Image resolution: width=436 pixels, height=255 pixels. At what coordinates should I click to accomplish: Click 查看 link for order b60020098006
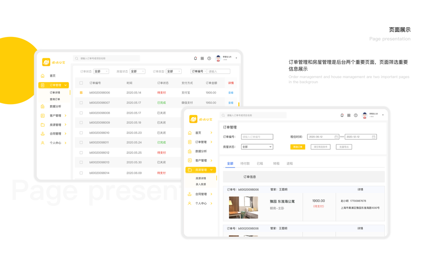[x=231, y=93]
